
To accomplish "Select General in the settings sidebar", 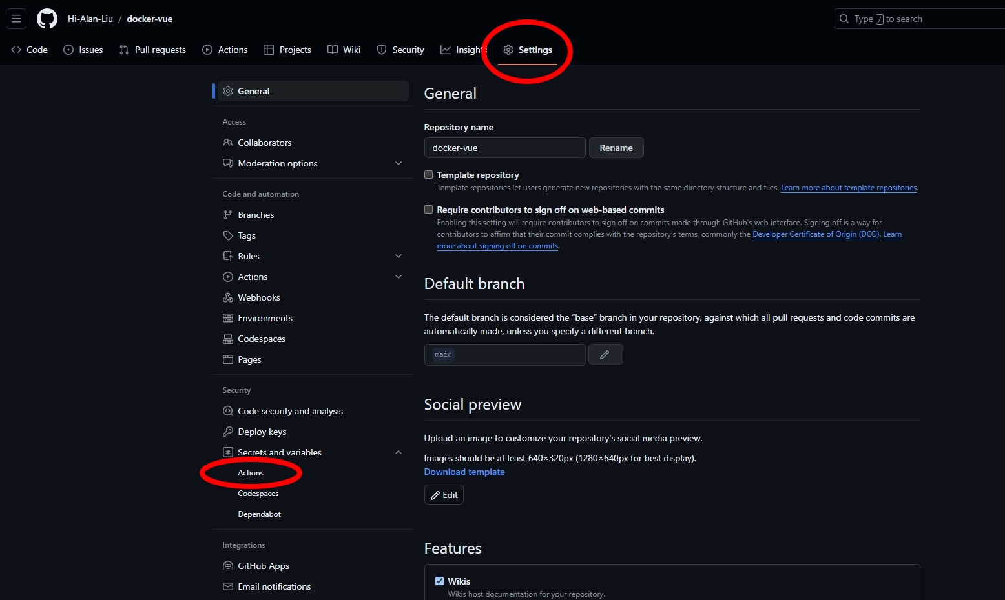I will pyautogui.click(x=313, y=91).
